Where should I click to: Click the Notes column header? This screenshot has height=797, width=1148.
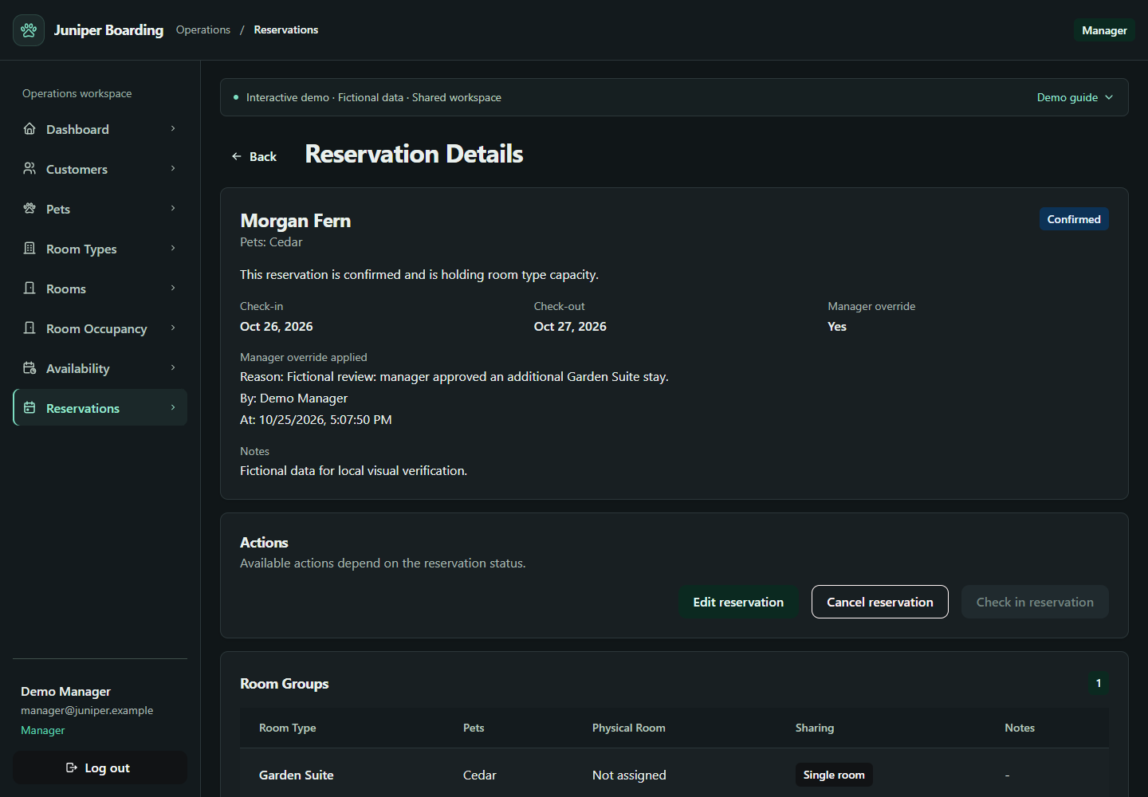tap(1020, 728)
